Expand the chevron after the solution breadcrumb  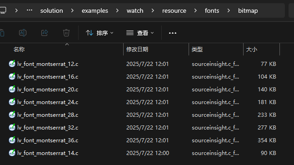[72, 10]
